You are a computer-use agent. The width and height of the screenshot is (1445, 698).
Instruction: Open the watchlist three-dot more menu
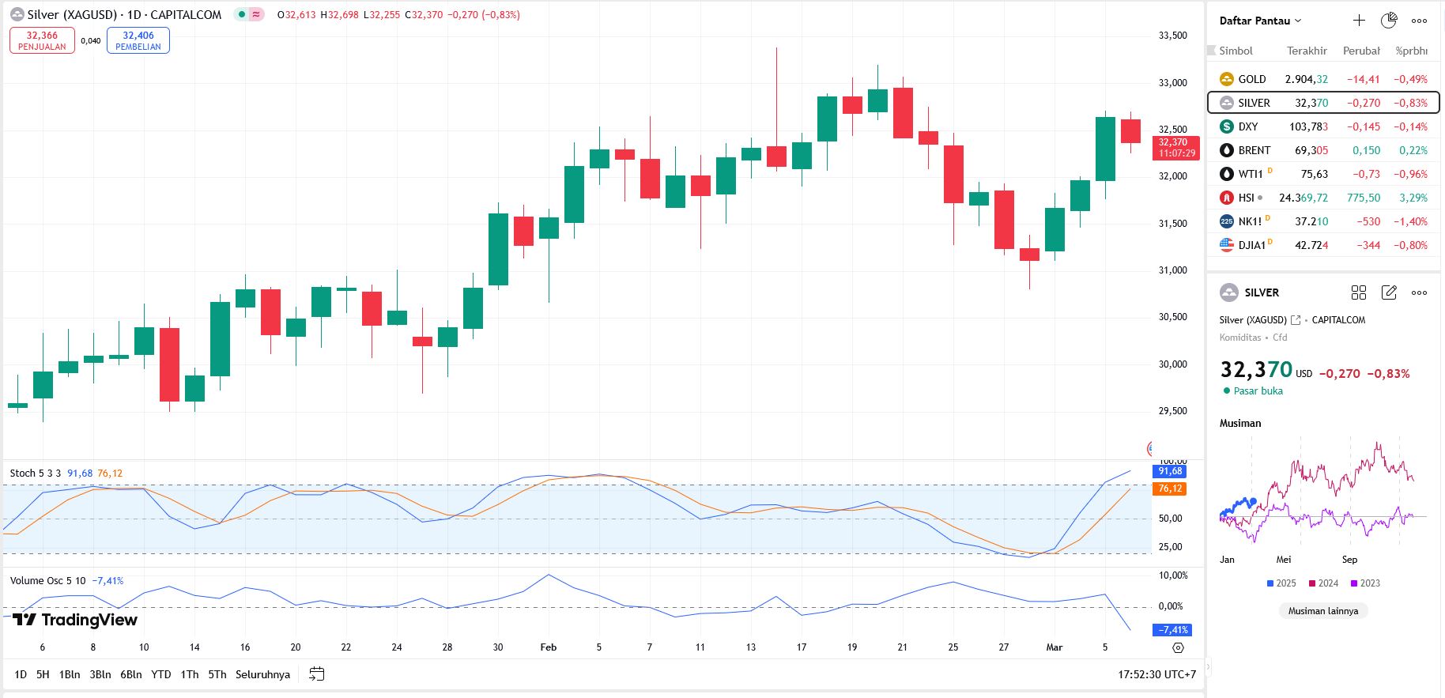pos(1420,21)
